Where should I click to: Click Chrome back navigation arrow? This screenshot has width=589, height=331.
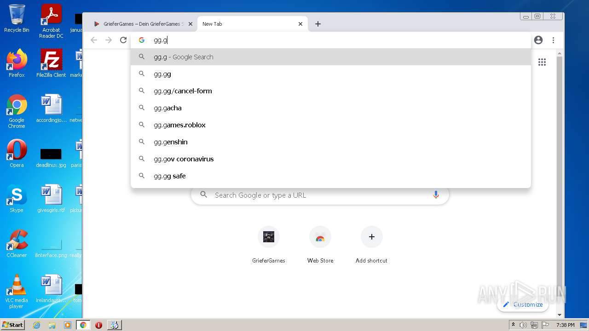coord(94,40)
